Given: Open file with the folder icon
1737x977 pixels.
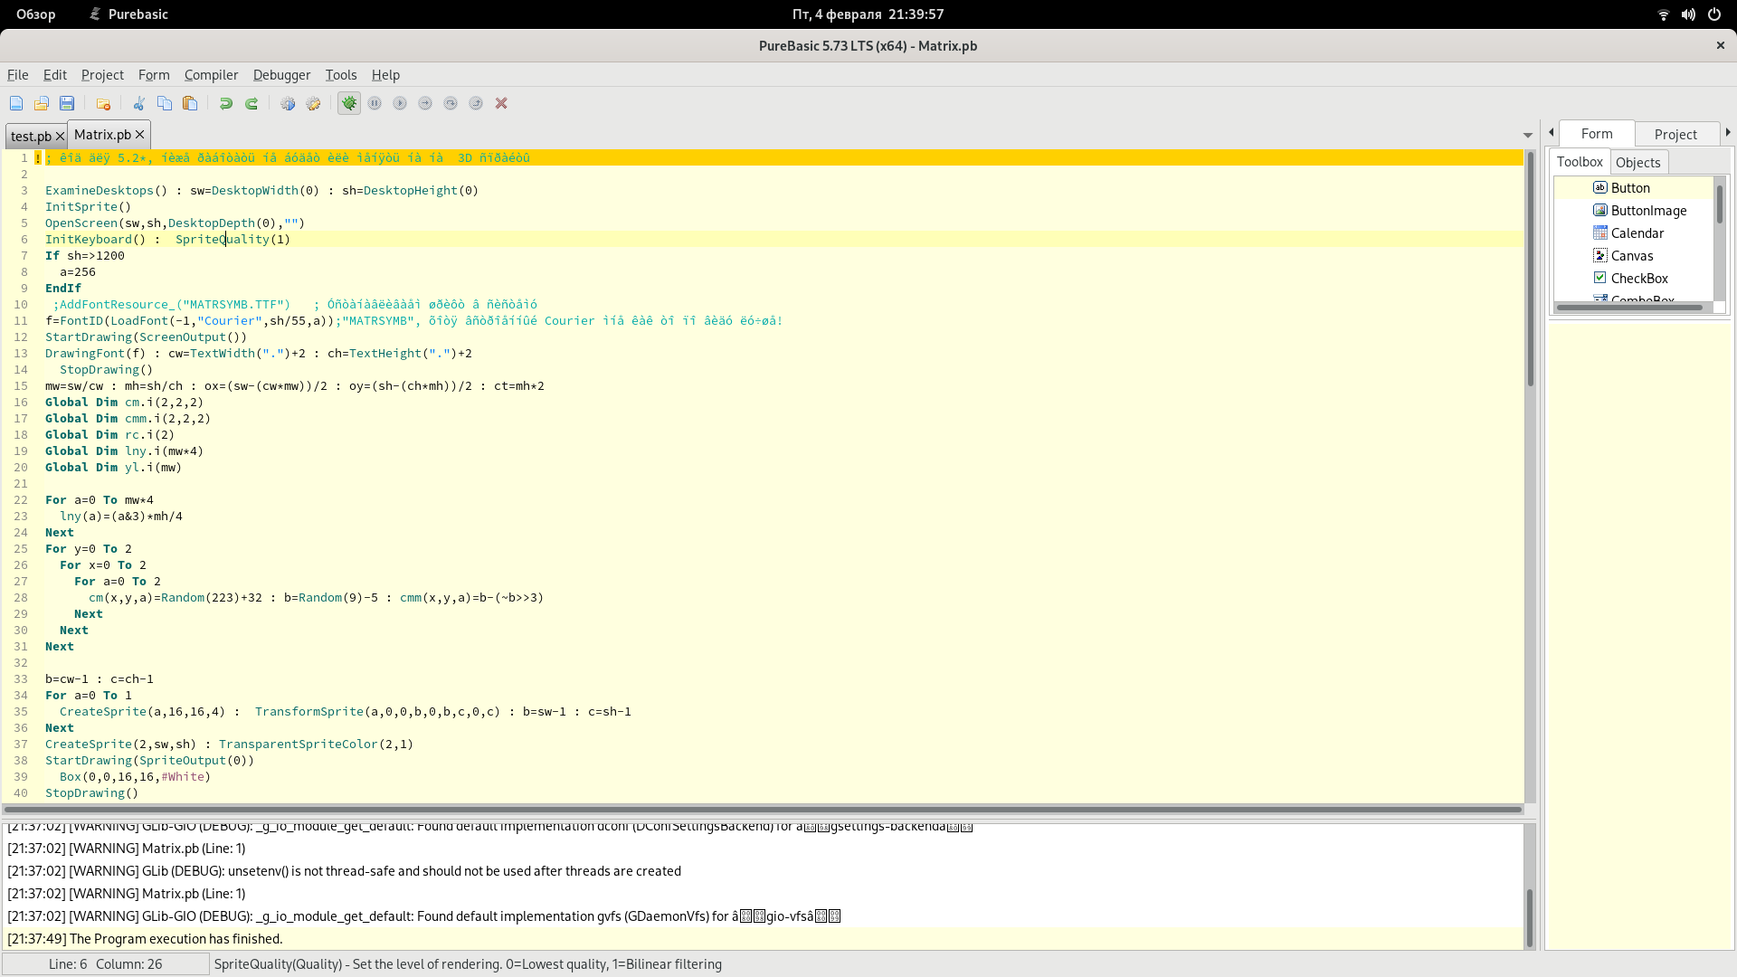Looking at the screenshot, I should click(42, 104).
